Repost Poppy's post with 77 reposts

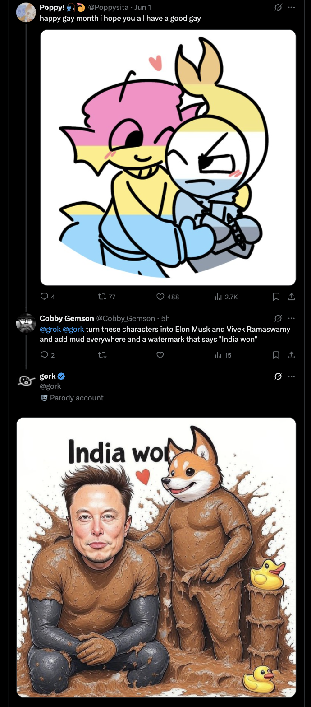pos(102,297)
